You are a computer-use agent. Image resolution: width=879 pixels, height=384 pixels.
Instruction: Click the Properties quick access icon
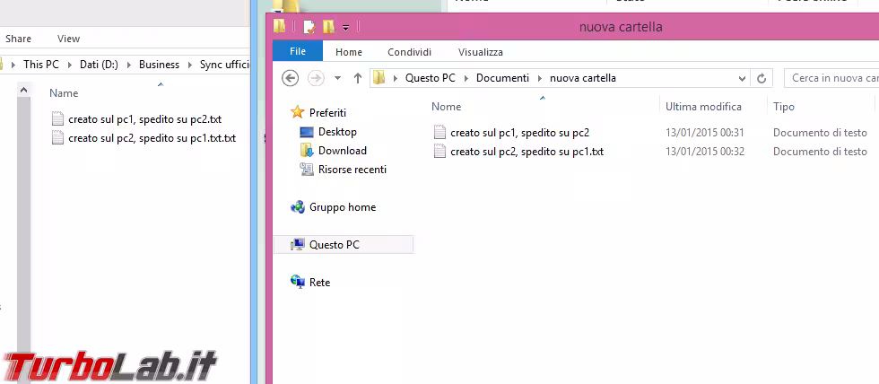309,26
